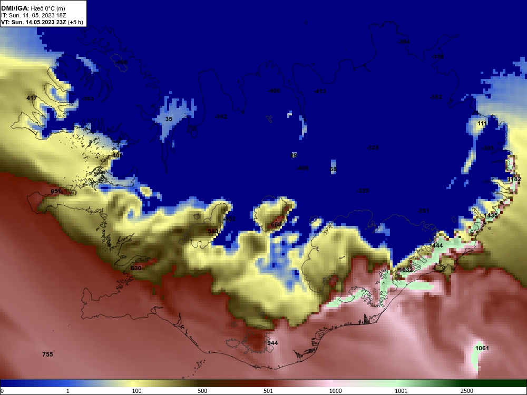The width and height of the screenshot is (527, 395).
Task: Click the '1444' value on the map
Action: [436, 245]
